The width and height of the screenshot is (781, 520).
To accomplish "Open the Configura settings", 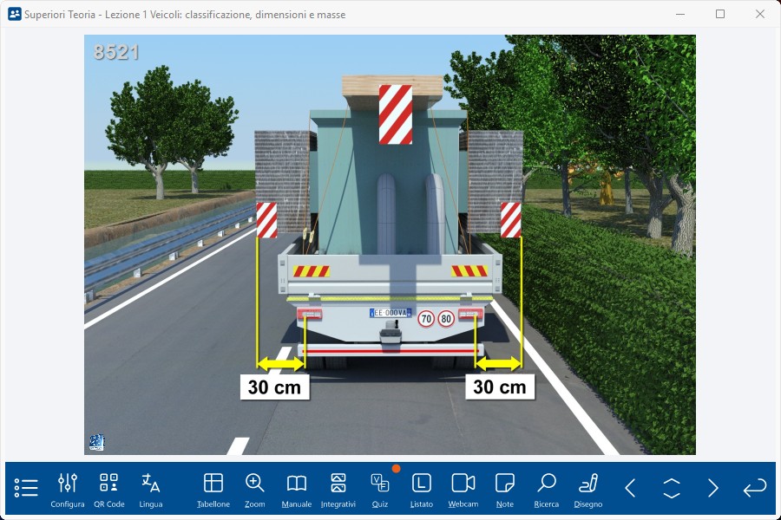I will coord(68,490).
